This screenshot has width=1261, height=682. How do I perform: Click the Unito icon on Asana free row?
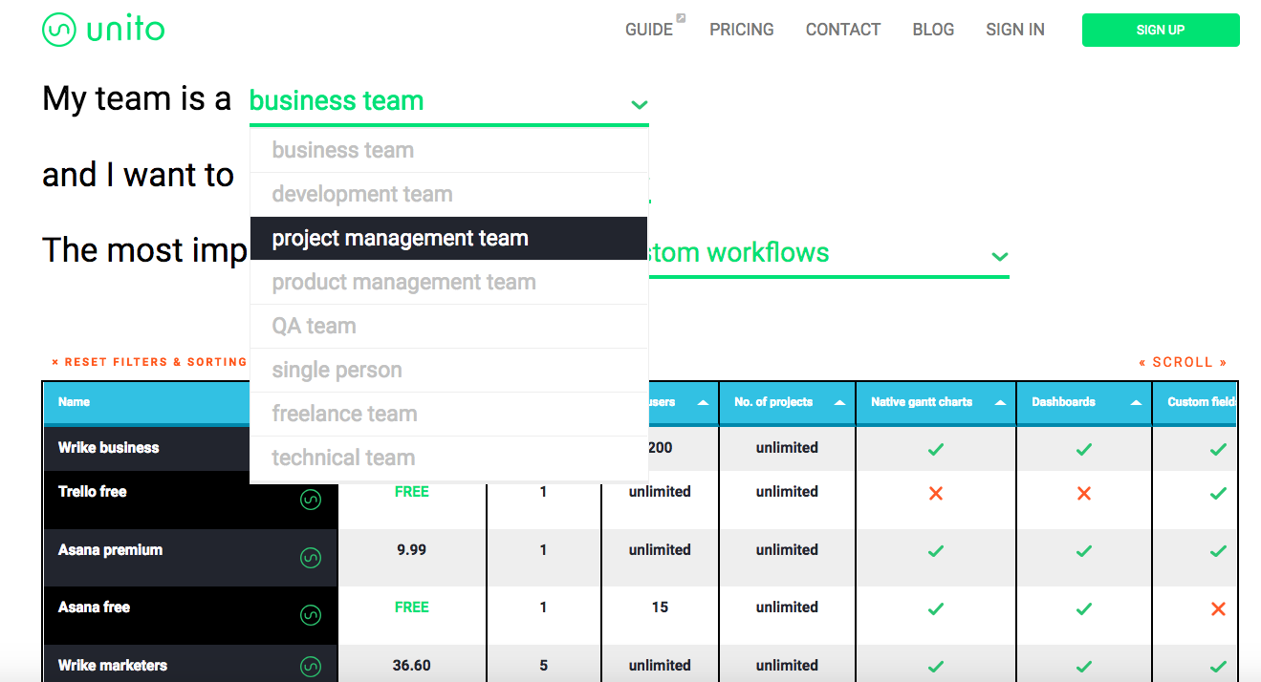click(311, 615)
